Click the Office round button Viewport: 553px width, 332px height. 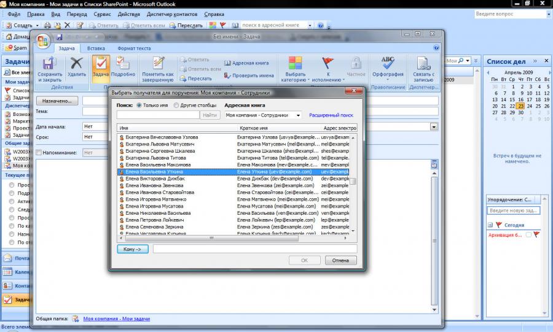(x=42, y=41)
